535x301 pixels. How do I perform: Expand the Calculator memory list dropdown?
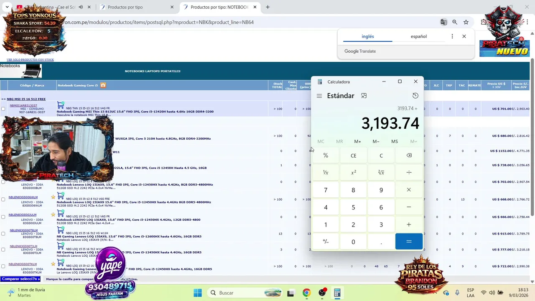(x=413, y=141)
